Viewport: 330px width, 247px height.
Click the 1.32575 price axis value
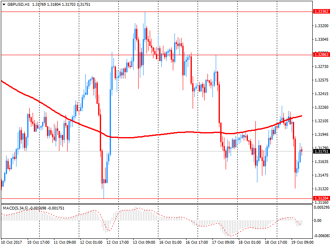click(322, 80)
